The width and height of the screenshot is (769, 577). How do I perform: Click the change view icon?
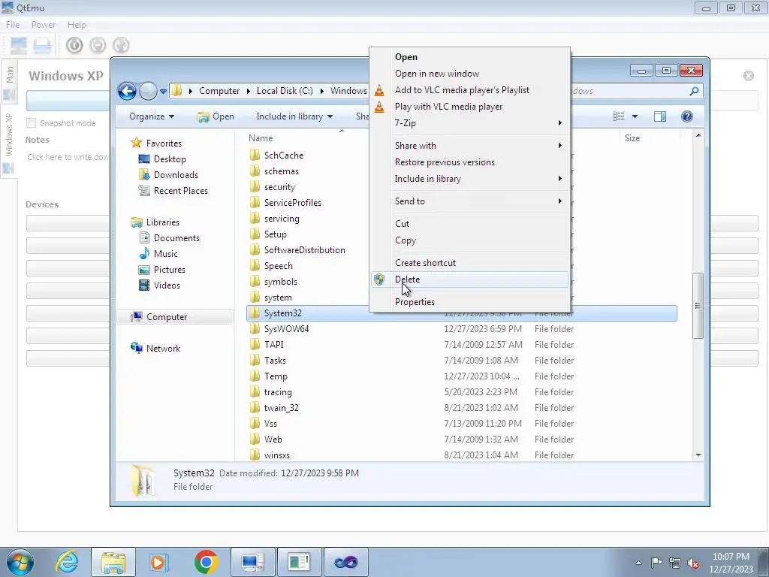point(619,116)
